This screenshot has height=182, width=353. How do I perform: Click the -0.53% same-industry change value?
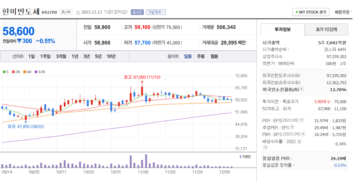coord(340,165)
